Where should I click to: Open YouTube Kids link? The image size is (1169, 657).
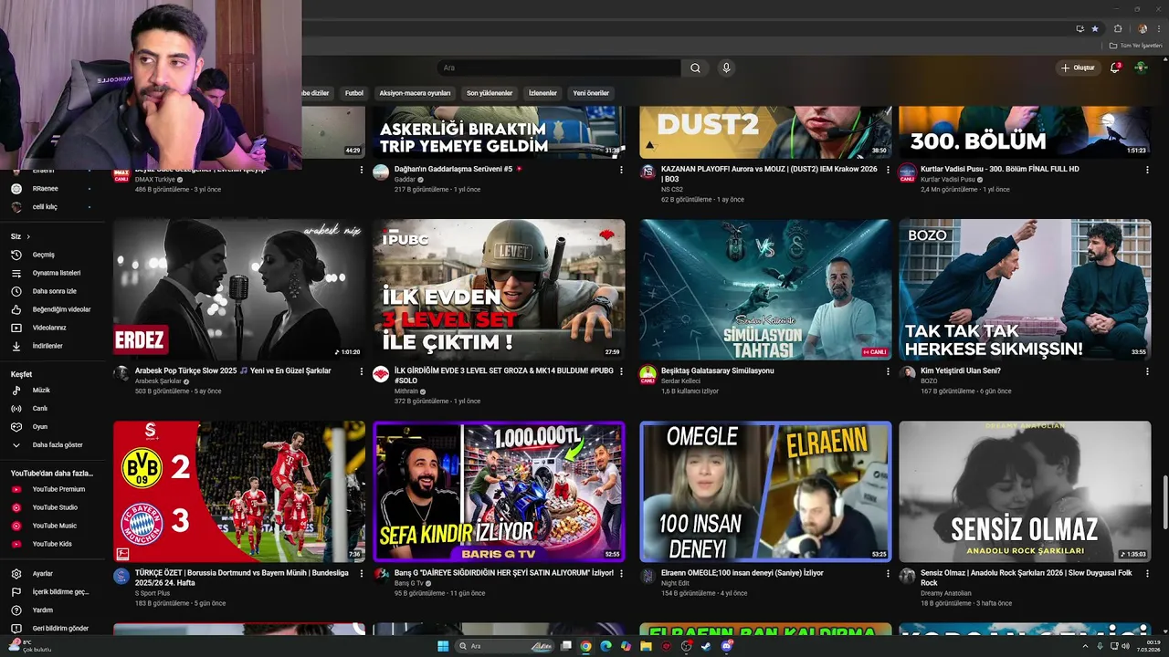[51, 544]
